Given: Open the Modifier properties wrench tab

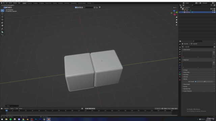Looking at the screenshot, I should click(180, 65).
